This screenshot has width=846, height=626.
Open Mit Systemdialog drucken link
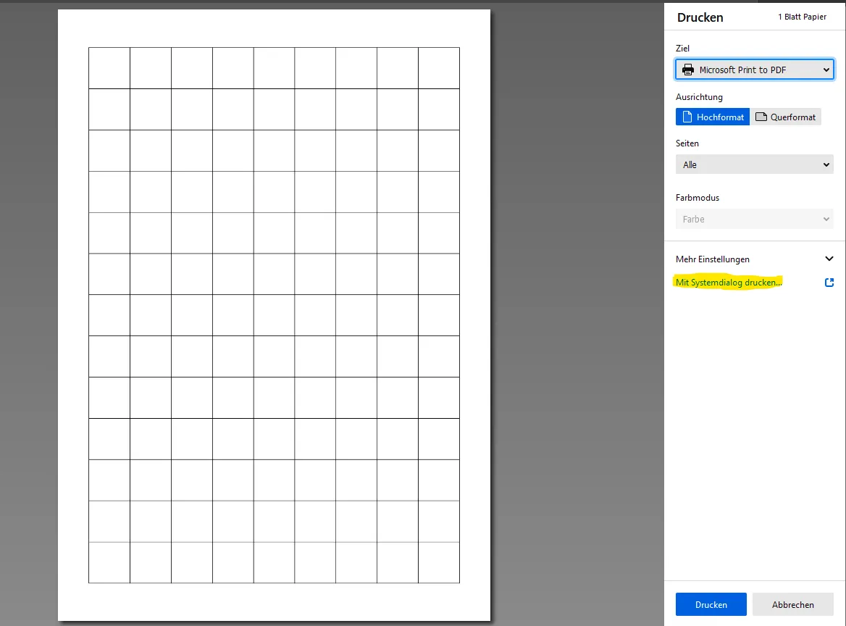click(x=729, y=283)
